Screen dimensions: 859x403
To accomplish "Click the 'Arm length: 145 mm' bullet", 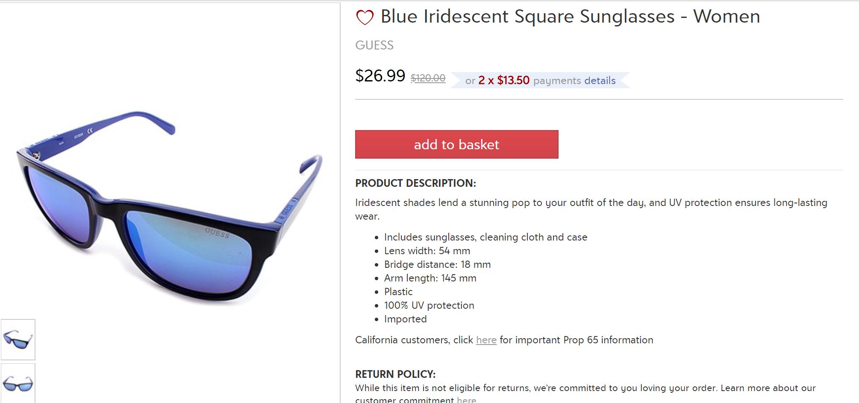I will coord(430,278).
